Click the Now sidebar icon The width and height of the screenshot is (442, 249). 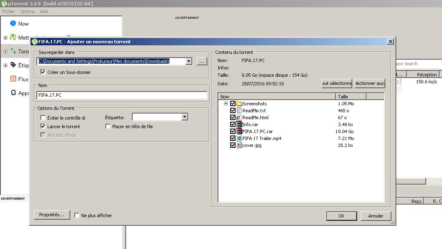(13, 23)
